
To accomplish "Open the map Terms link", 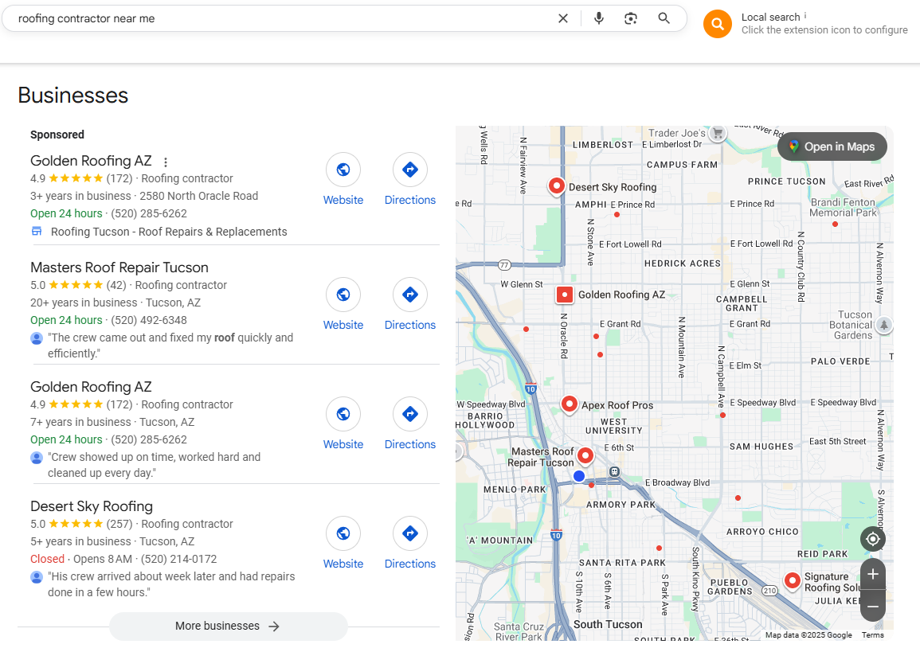I will pos(872,635).
